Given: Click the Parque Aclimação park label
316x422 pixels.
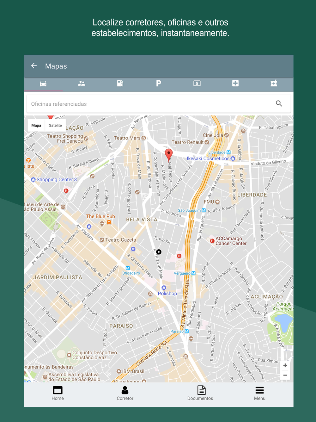Looking at the screenshot, I should click(x=283, y=306).
